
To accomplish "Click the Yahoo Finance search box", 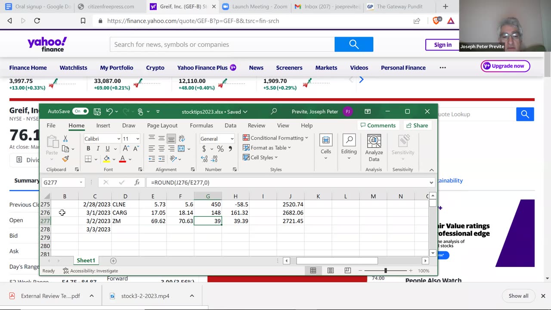I will point(222,44).
